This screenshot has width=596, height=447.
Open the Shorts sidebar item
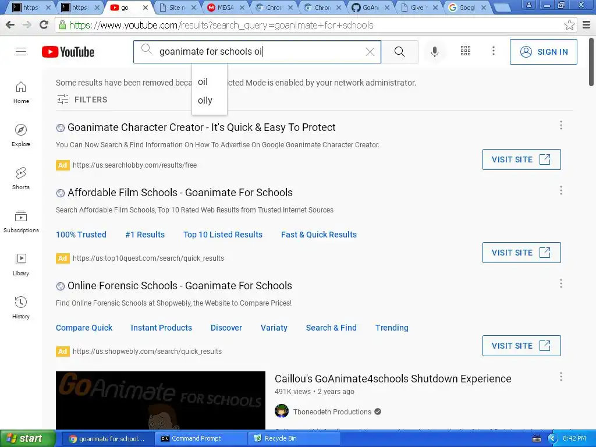tap(21, 179)
